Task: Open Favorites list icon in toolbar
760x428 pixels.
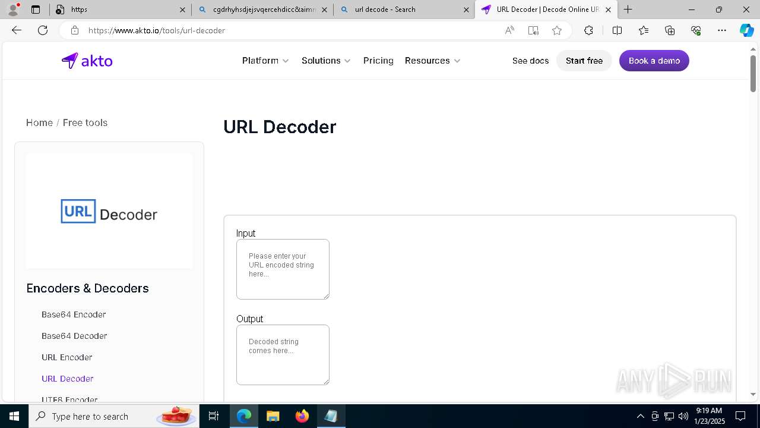Action: (x=644, y=30)
